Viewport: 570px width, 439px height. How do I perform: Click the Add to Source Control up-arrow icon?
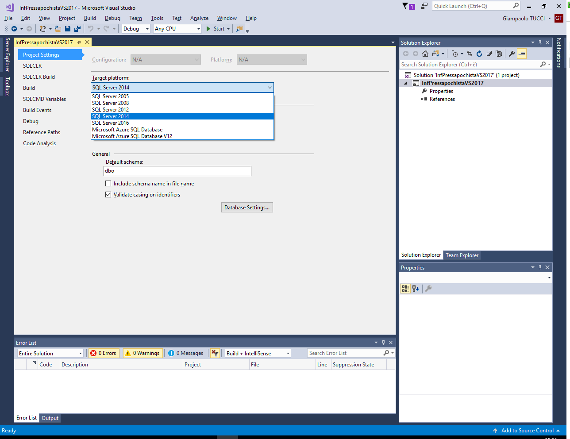pyautogui.click(x=495, y=431)
